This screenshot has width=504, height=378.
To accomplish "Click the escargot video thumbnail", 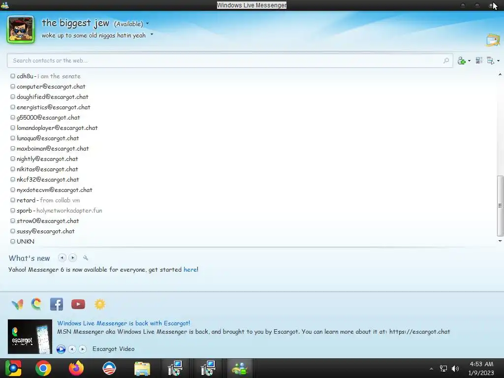I will [30, 337].
